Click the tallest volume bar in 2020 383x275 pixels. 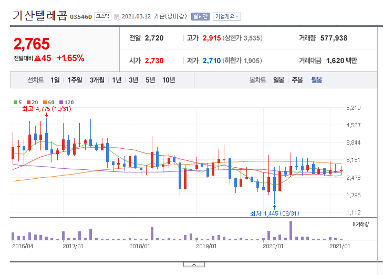coord(291,230)
